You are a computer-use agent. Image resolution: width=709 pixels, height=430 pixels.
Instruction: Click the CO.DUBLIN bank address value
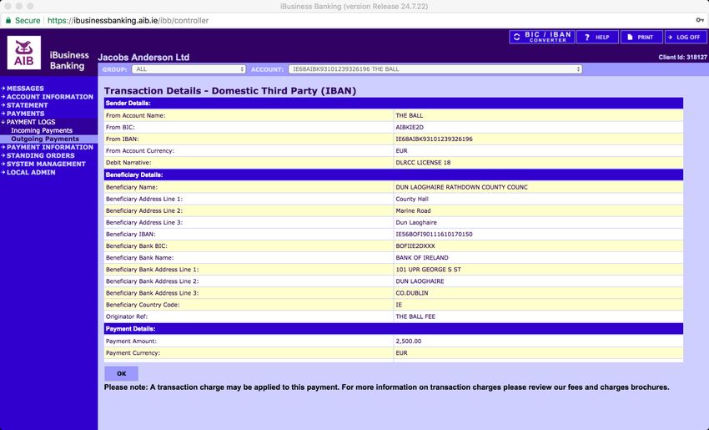(412, 293)
